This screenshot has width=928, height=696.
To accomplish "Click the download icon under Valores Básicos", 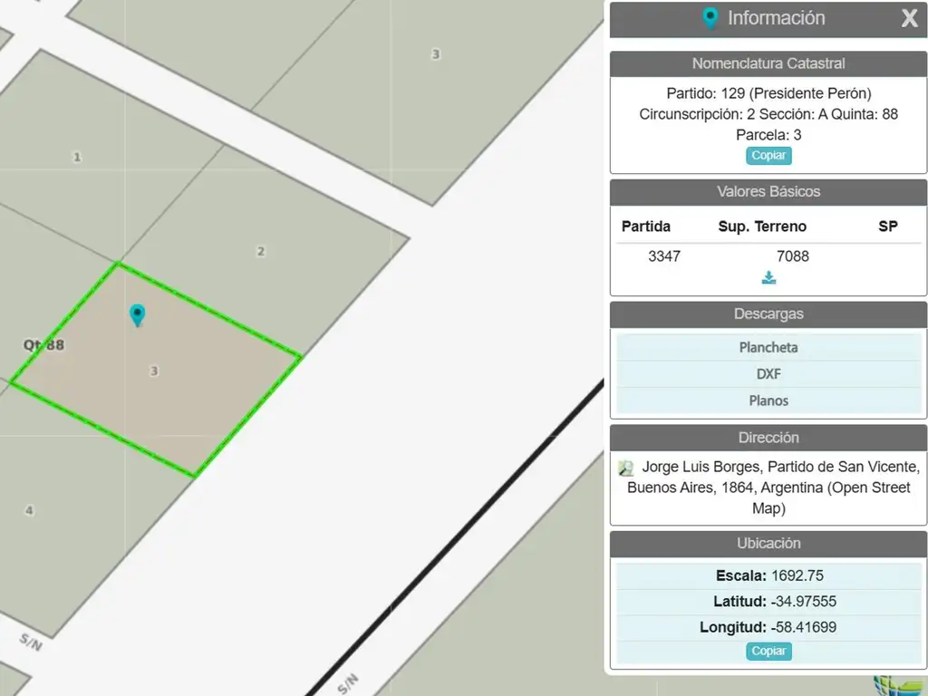I will click(x=768, y=278).
